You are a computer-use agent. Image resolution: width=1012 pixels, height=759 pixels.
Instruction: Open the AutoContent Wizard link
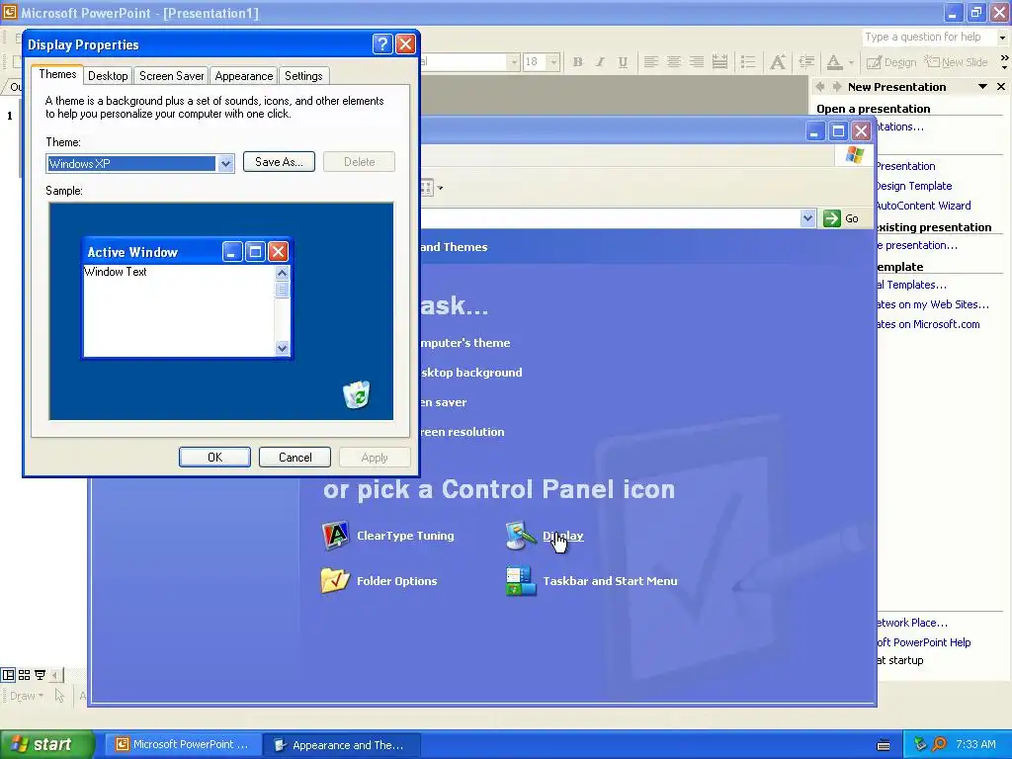[923, 206]
